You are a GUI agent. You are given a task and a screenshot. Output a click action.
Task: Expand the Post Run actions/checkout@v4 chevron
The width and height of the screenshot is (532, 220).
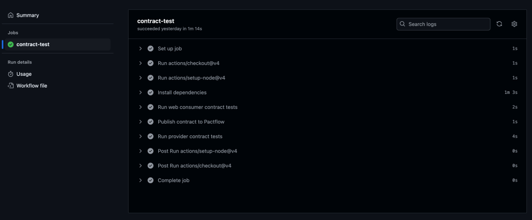(x=141, y=166)
